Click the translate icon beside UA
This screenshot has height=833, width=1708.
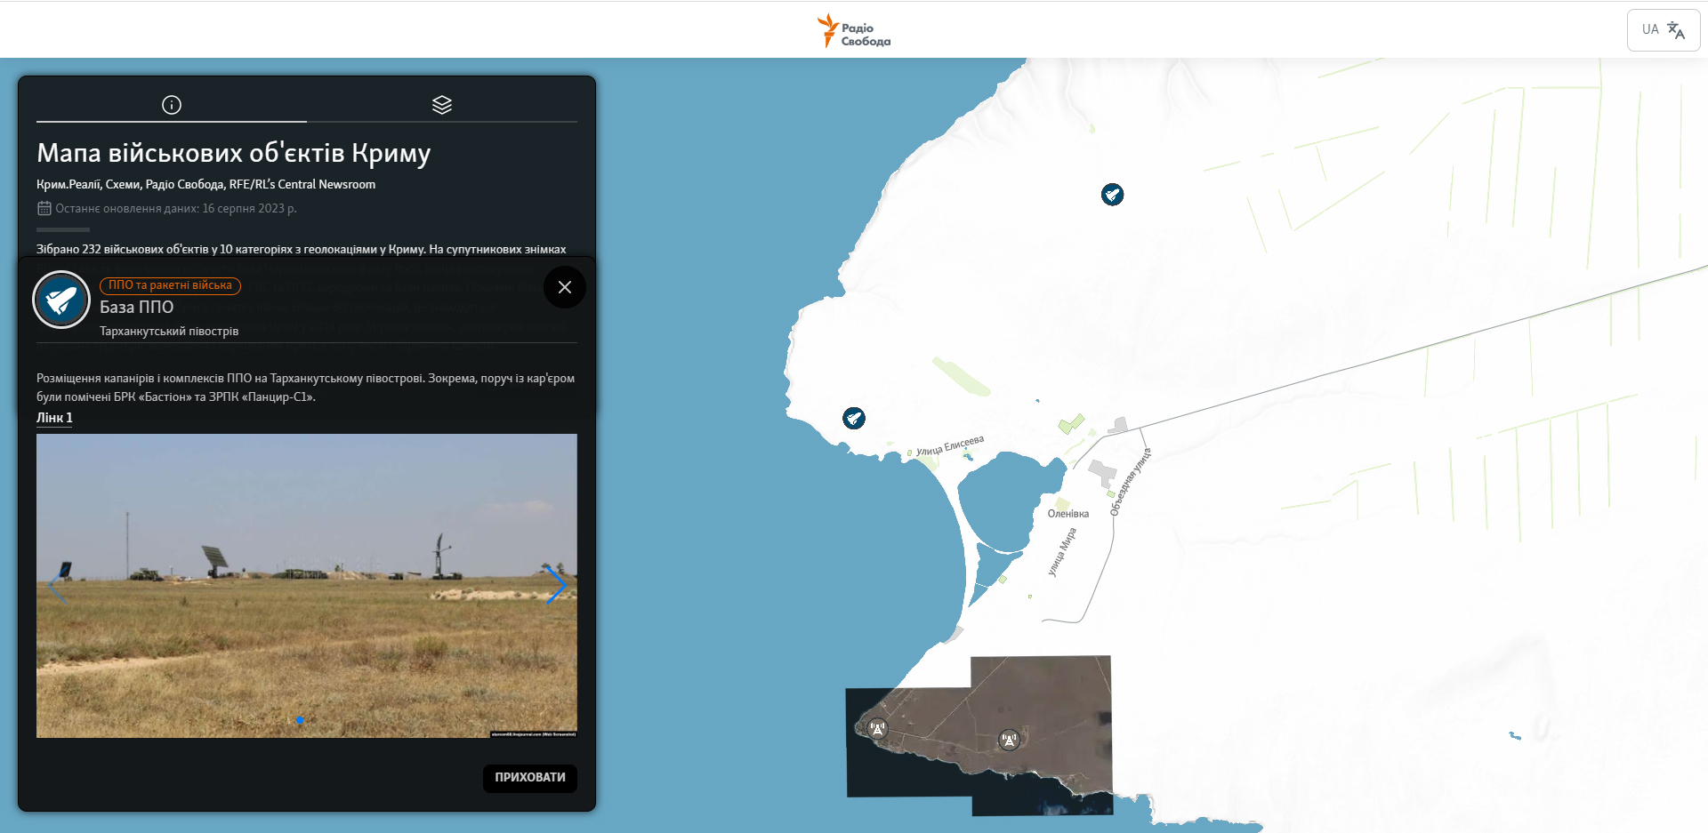point(1676,30)
